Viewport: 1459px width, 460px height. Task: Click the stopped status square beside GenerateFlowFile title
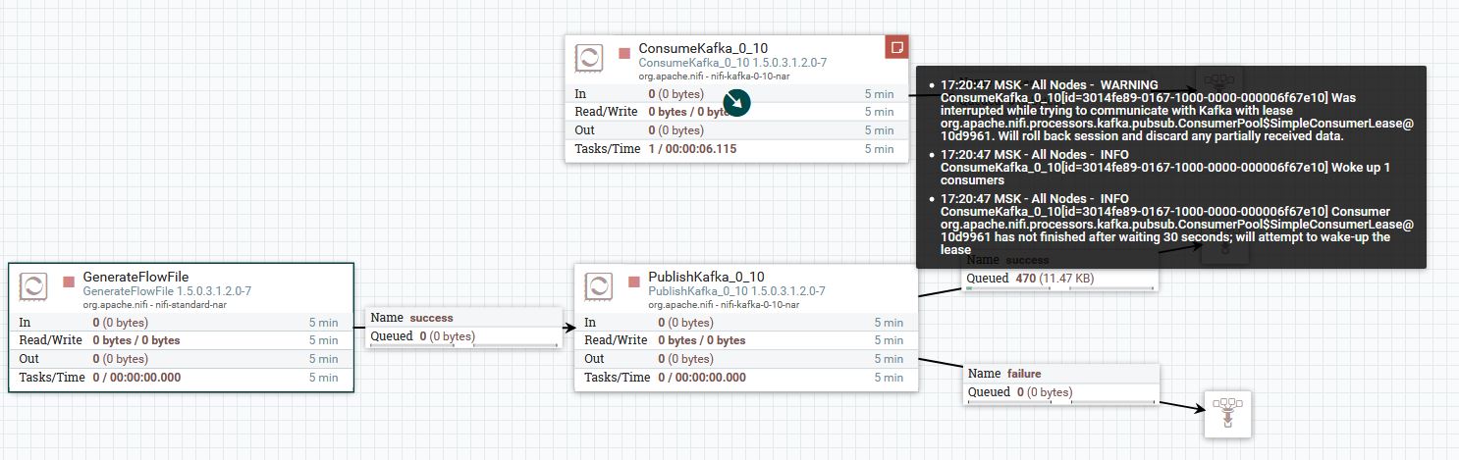pyautogui.click(x=69, y=281)
